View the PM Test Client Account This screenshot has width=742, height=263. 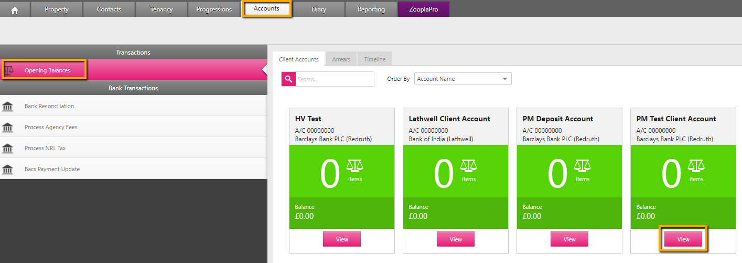pos(683,239)
